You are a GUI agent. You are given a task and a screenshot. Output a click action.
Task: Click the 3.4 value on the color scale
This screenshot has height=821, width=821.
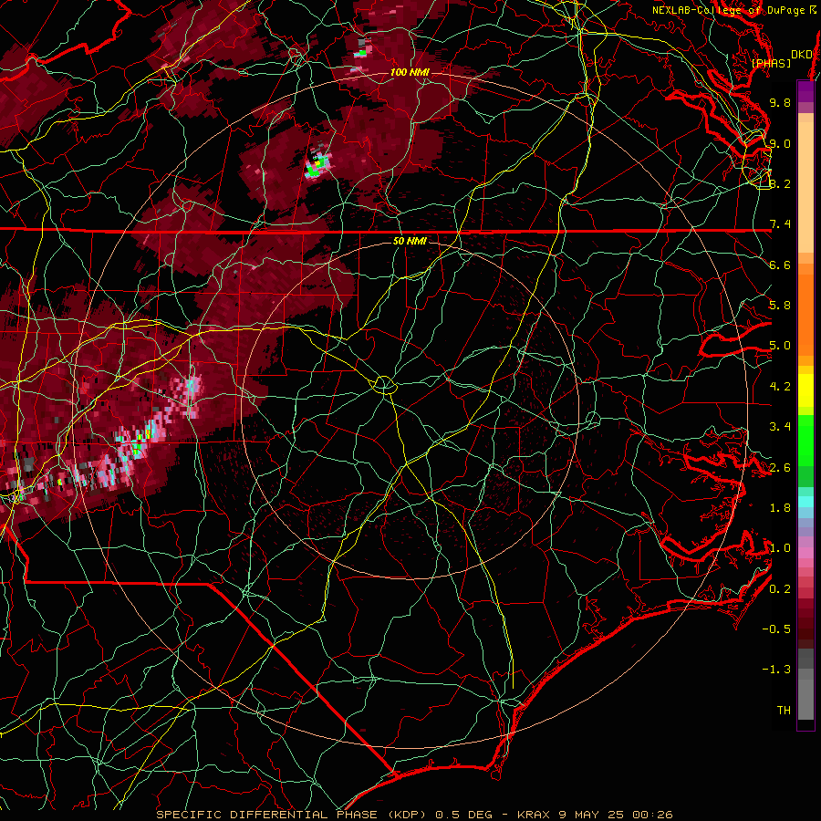point(780,427)
